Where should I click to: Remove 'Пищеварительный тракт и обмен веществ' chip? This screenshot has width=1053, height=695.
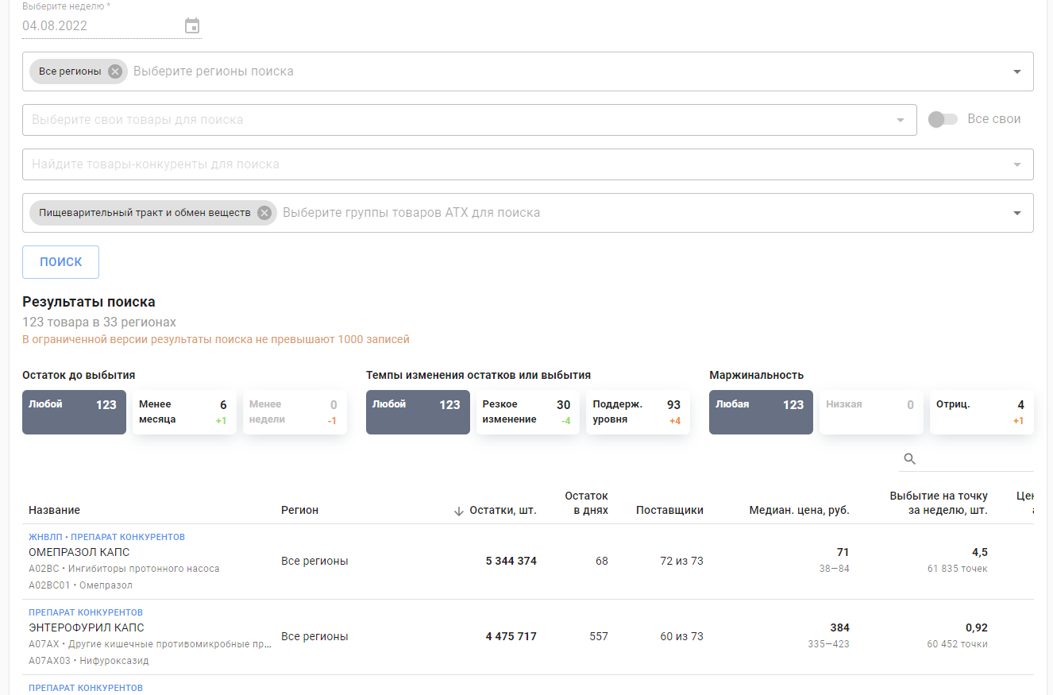click(264, 213)
